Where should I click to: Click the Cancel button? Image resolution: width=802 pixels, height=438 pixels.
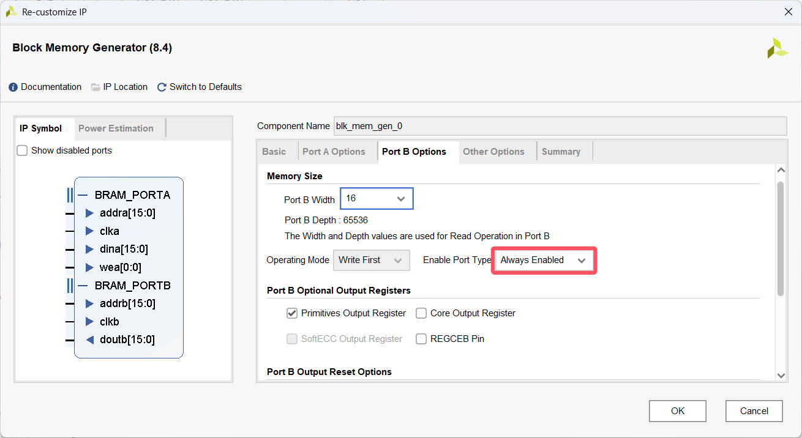(754, 411)
